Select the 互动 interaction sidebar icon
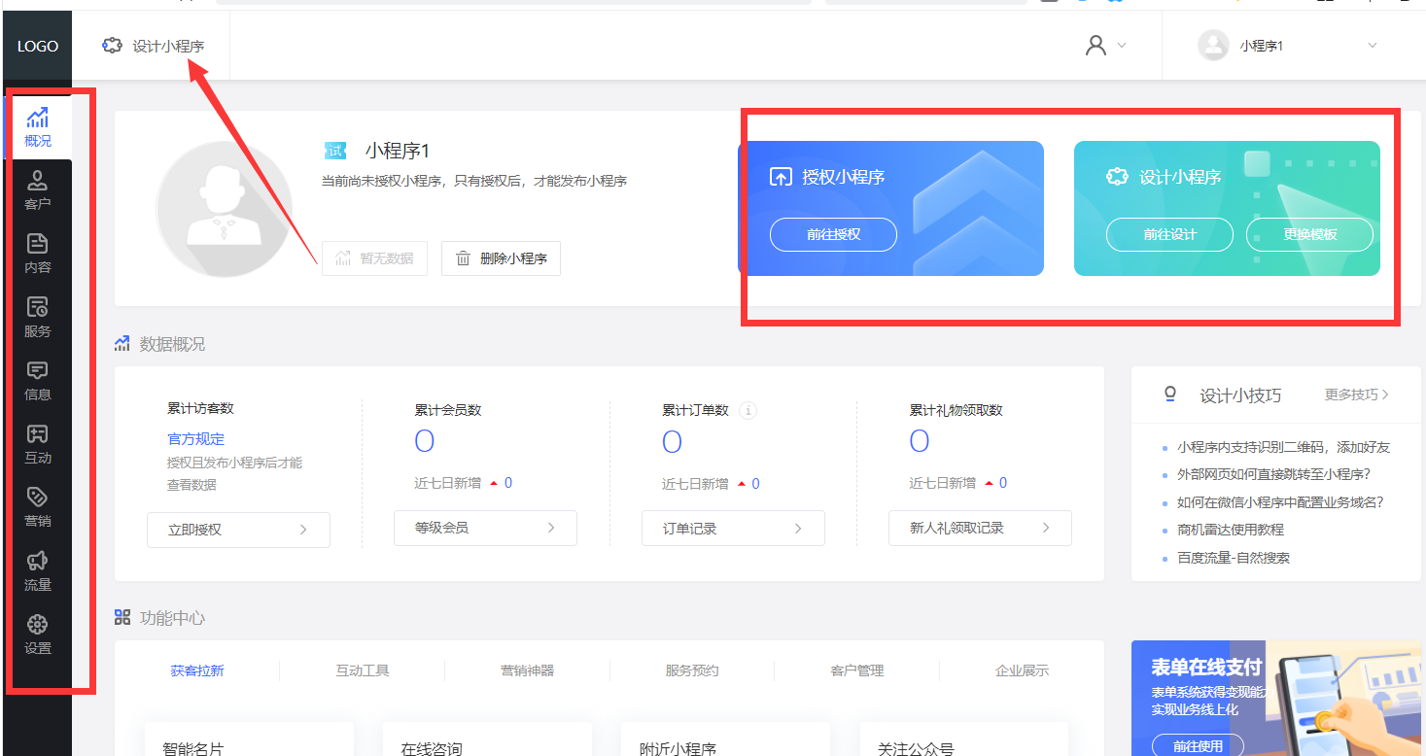This screenshot has height=756, width=1426. [x=37, y=444]
